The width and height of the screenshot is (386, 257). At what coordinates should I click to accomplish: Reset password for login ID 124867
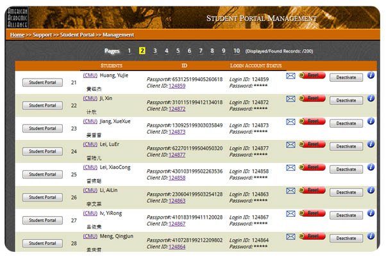312,213
